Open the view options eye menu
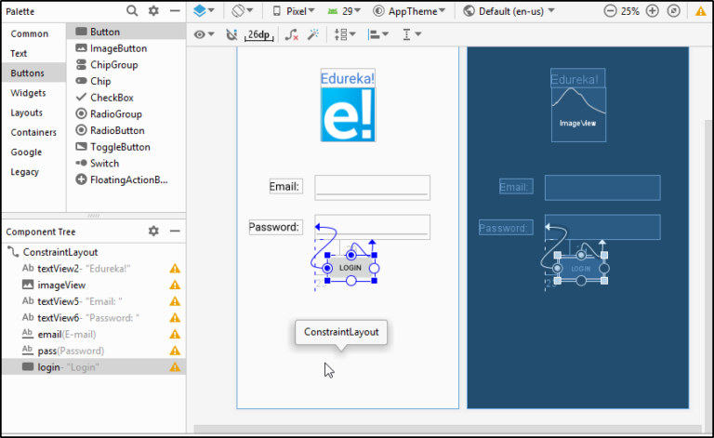 [203, 34]
